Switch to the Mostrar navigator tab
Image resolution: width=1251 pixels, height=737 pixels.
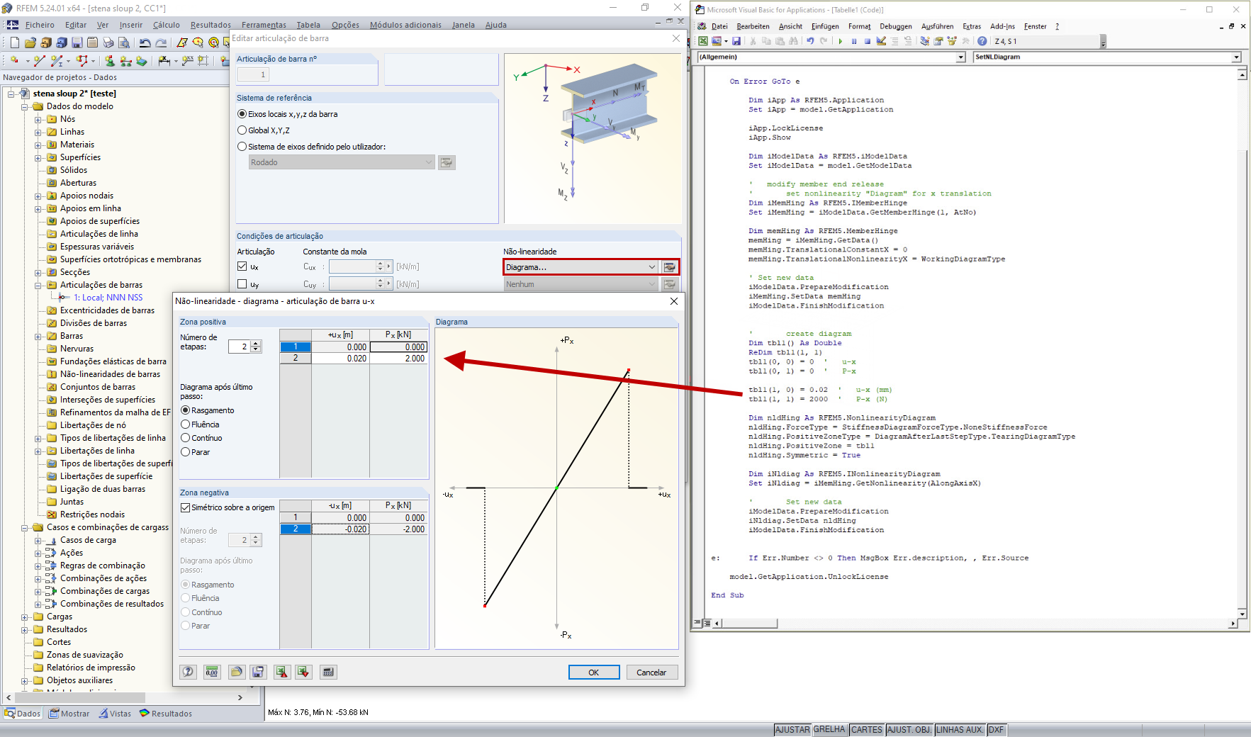point(69,714)
